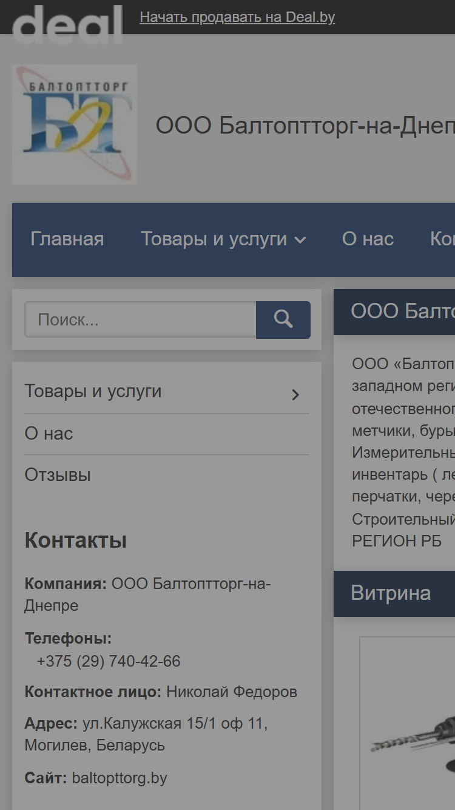Viewport: 455px width, 810px height.
Task: Click the site address baltopttorg.by
Action: click(x=120, y=778)
